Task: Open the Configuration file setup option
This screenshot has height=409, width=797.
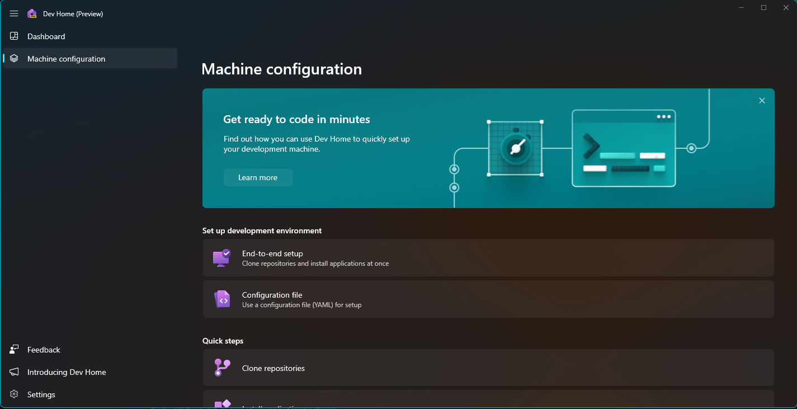Action: point(488,299)
